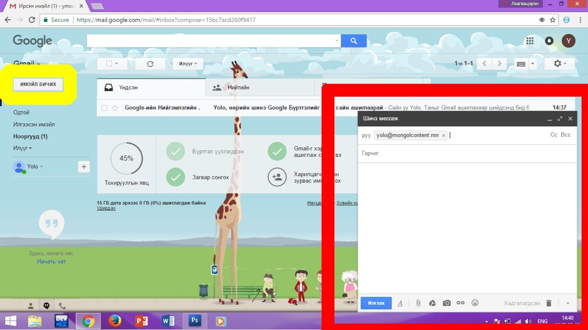Viewport: 588px width, 330px height.
Task: Open the Google apps grid
Action: [x=530, y=41]
